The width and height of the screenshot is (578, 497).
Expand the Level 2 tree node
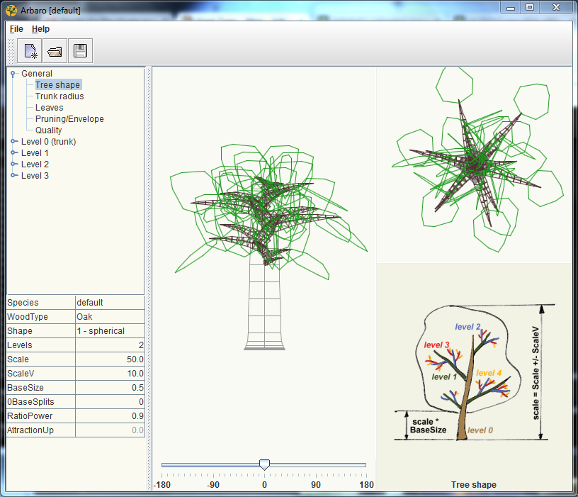(13, 164)
